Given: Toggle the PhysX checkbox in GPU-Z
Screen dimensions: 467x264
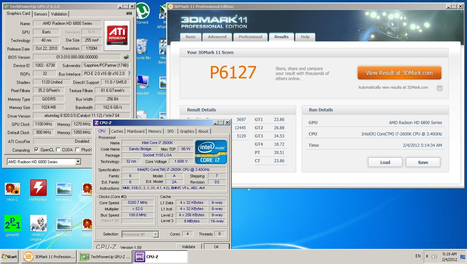Looking at the screenshot, I should tap(78, 150).
